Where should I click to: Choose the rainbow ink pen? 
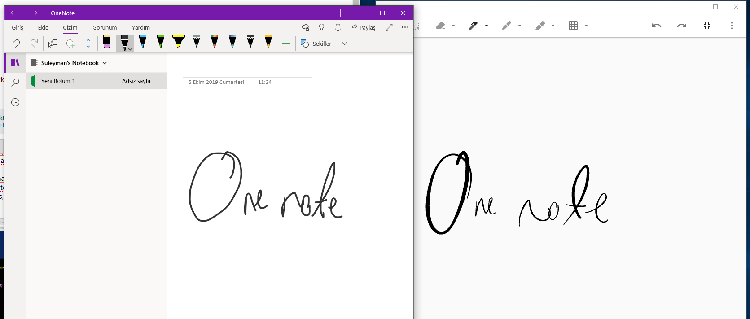(x=215, y=42)
